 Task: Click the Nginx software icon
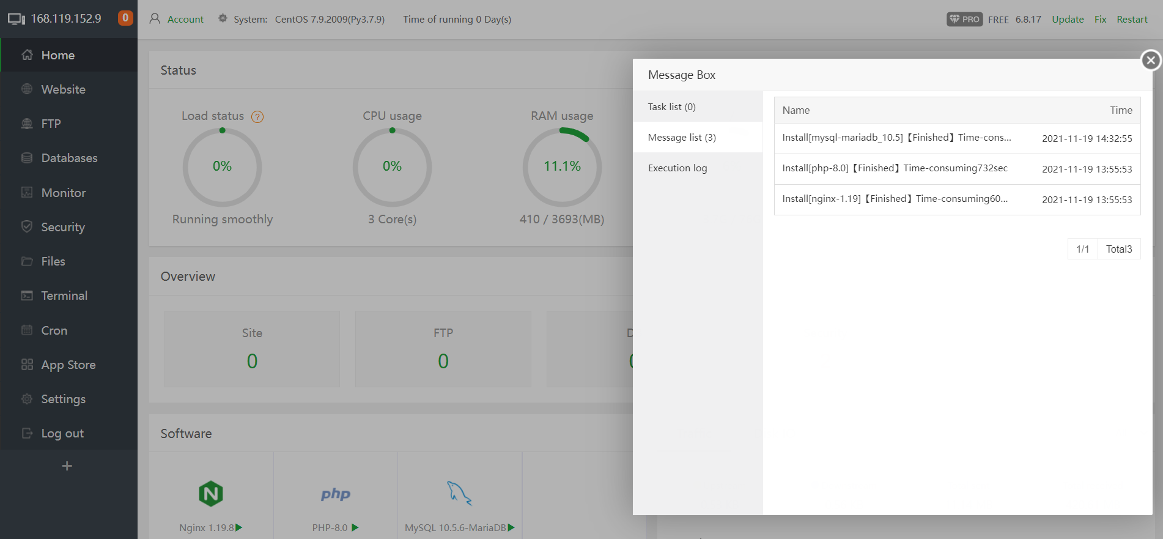pyautogui.click(x=211, y=494)
